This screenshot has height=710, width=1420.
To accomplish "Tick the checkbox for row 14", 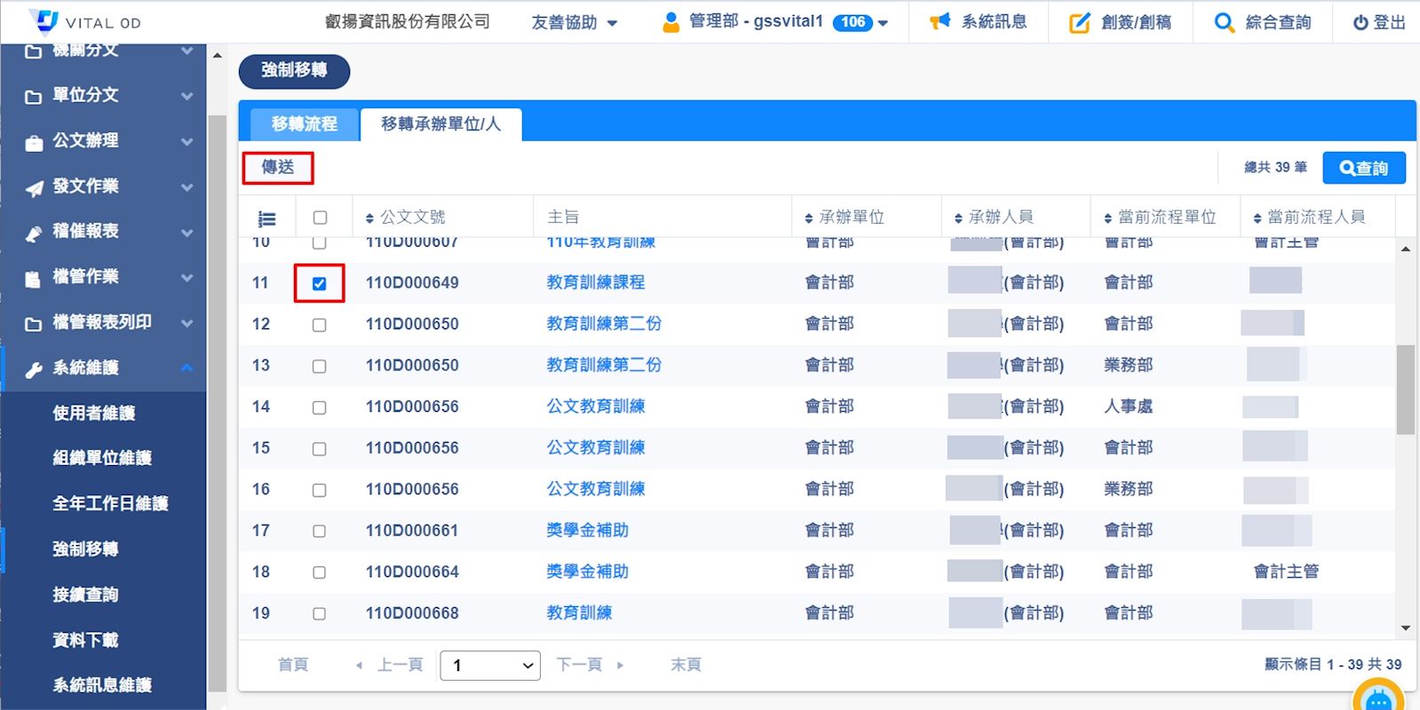I will pos(320,407).
